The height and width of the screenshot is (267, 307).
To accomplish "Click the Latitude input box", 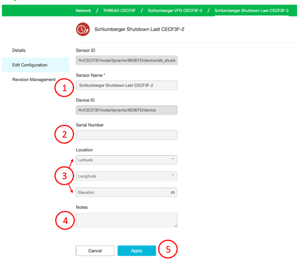I will [x=122, y=160].
